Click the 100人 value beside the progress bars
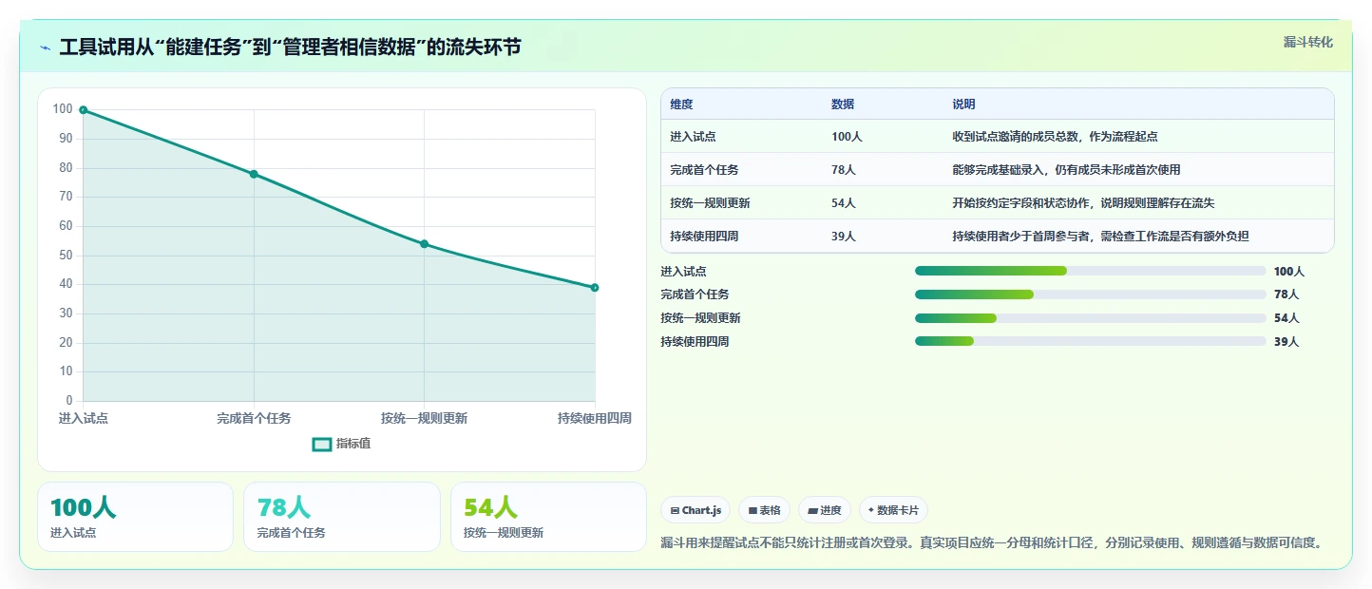 click(1289, 271)
